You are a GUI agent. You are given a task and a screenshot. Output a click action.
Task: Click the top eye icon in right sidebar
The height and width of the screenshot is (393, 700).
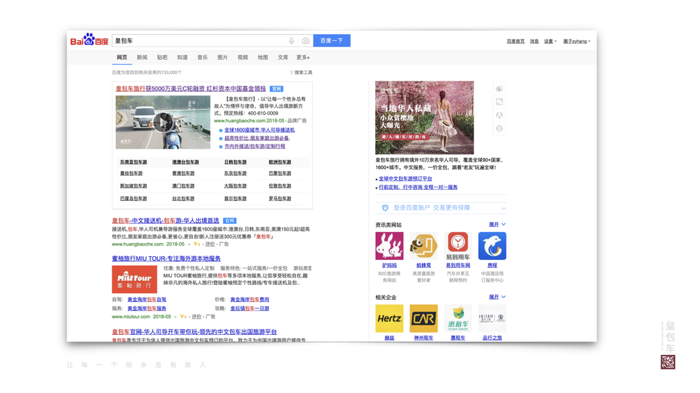coord(499,89)
